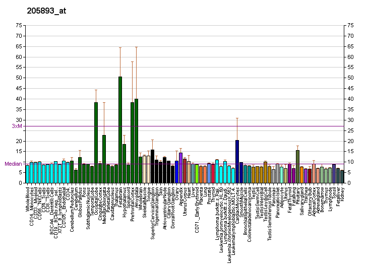Click the 50 value on the right axis
The width and height of the screenshot is (369, 267).
(350, 78)
